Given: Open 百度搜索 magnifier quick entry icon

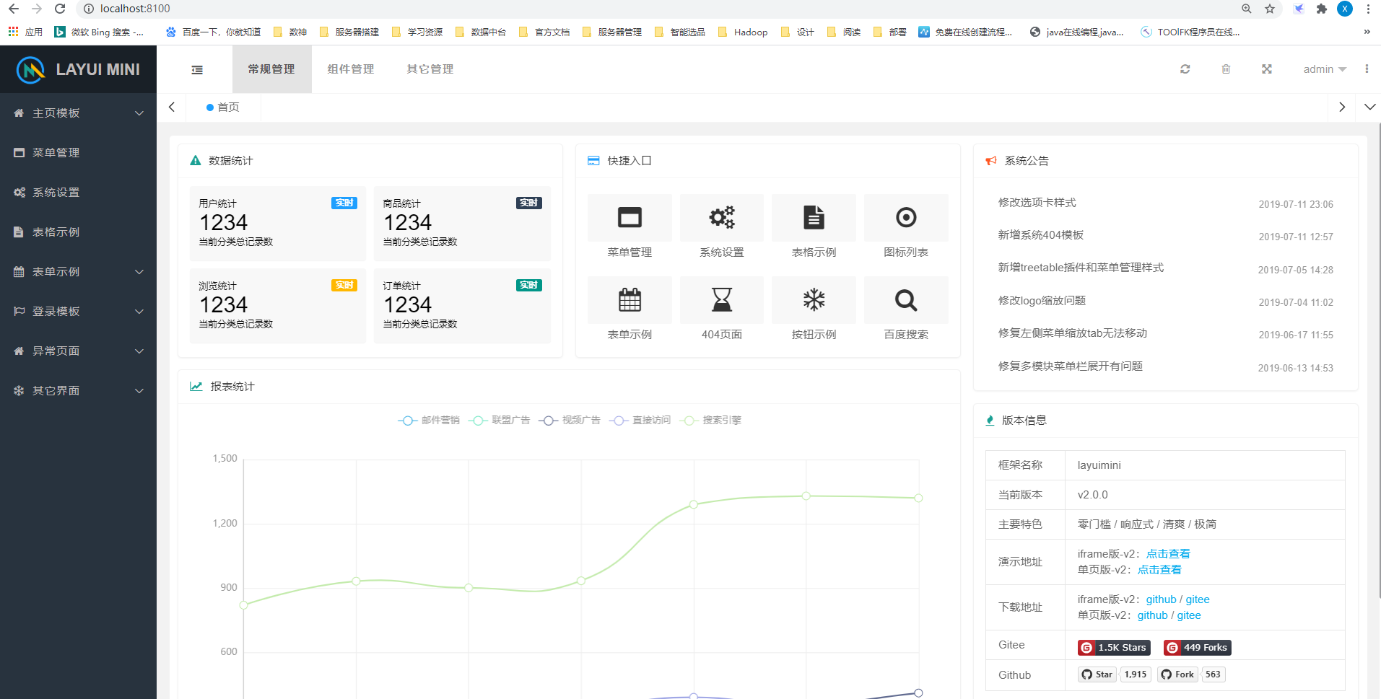Looking at the screenshot, I should click(x=906, y=299).
